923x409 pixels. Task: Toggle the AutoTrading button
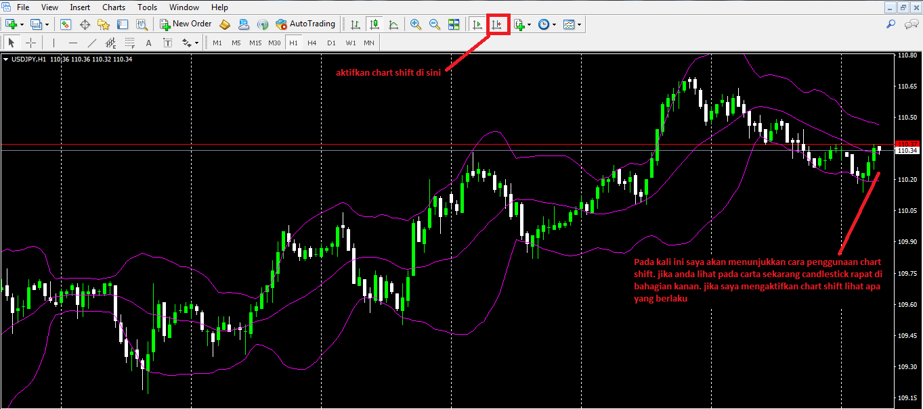[305, 24]
